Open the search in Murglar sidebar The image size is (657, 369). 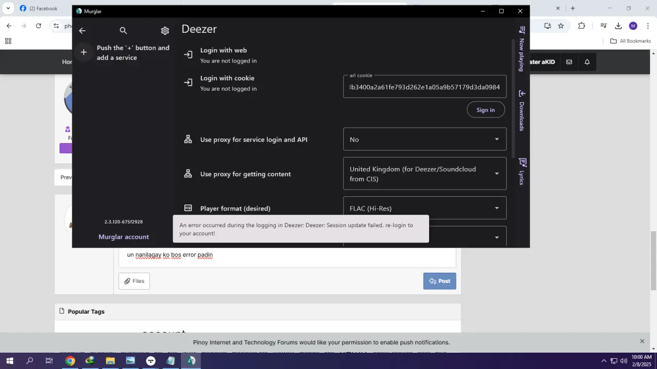[x=123, y=31]
